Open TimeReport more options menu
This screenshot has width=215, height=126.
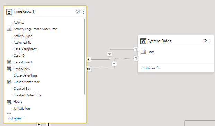(83, 12)
